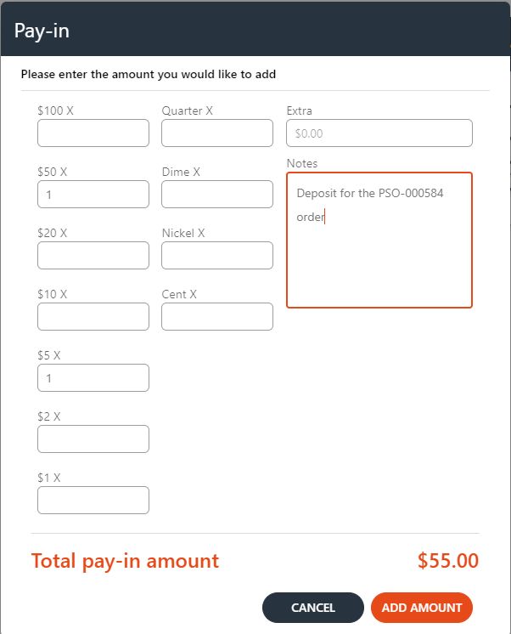Click the $100 X quantity field
Screen dimensions: 511x634
93,133
